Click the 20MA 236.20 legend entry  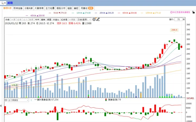coord(104,13)
